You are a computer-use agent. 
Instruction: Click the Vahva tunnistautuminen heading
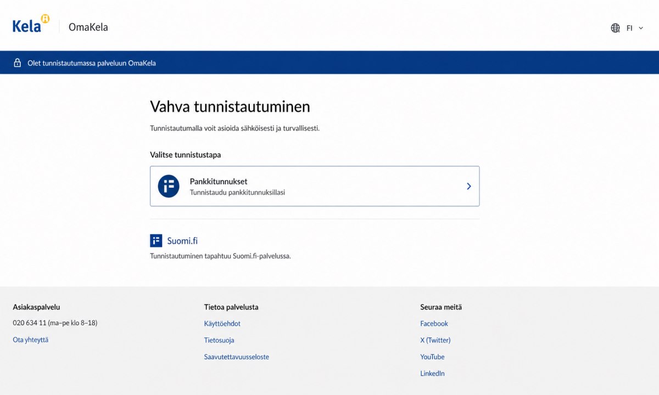[230, 106]
